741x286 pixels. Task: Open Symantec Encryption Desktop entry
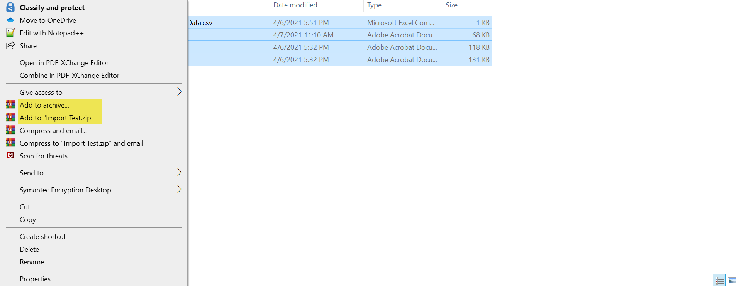coord(65,190)
